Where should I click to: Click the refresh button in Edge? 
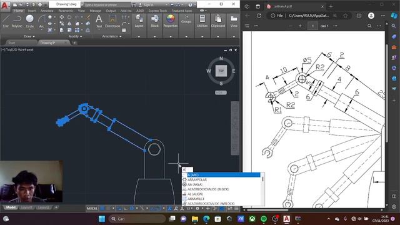(259, 16)
